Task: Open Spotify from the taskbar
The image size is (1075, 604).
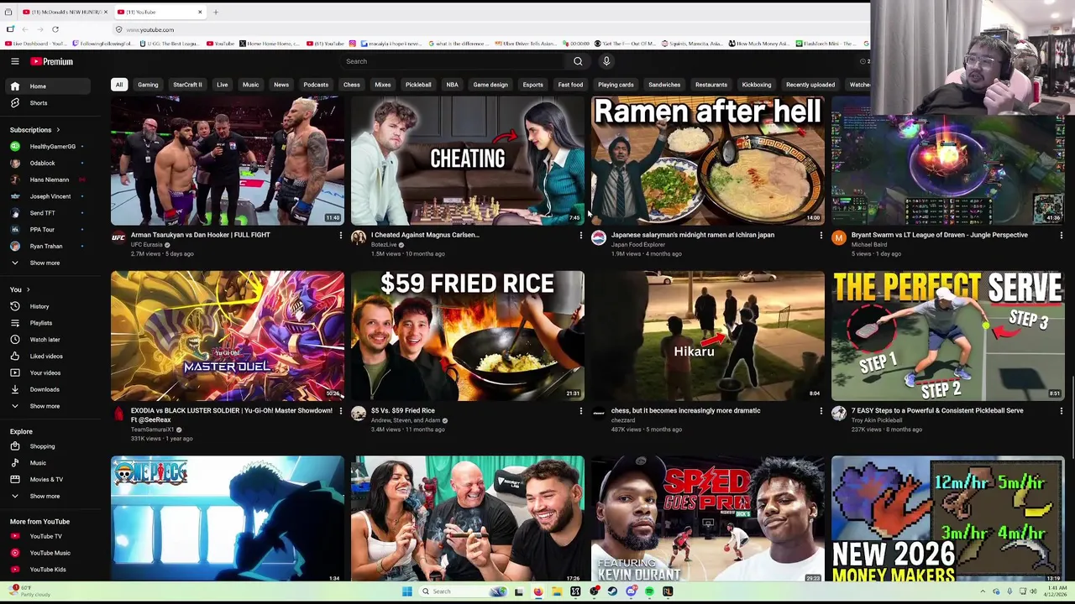Action: pyautogui.click(x=649, y=591)
